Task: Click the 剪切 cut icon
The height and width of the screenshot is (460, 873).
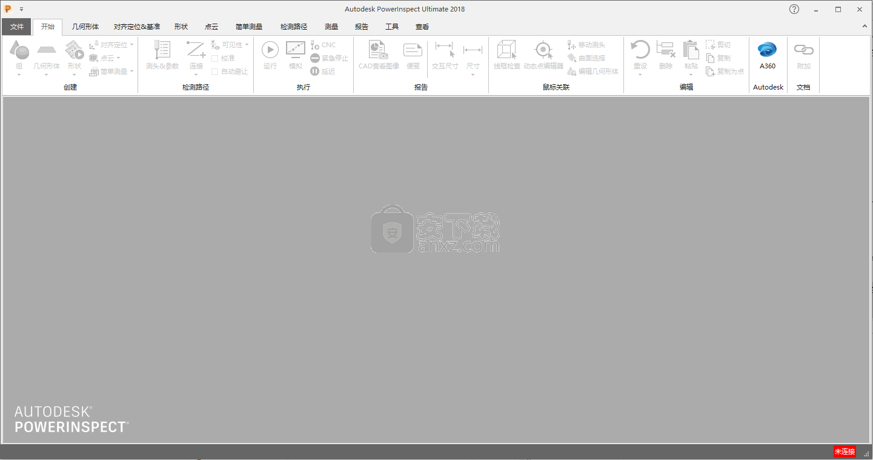Action: pyautogui.click(x=710, y=45)
